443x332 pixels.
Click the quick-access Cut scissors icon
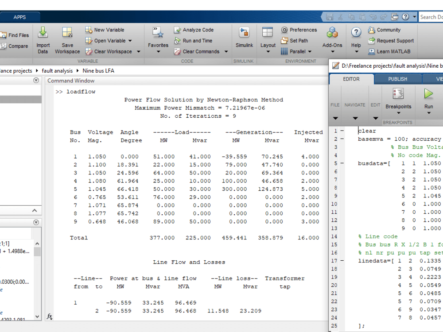[340, 17]
